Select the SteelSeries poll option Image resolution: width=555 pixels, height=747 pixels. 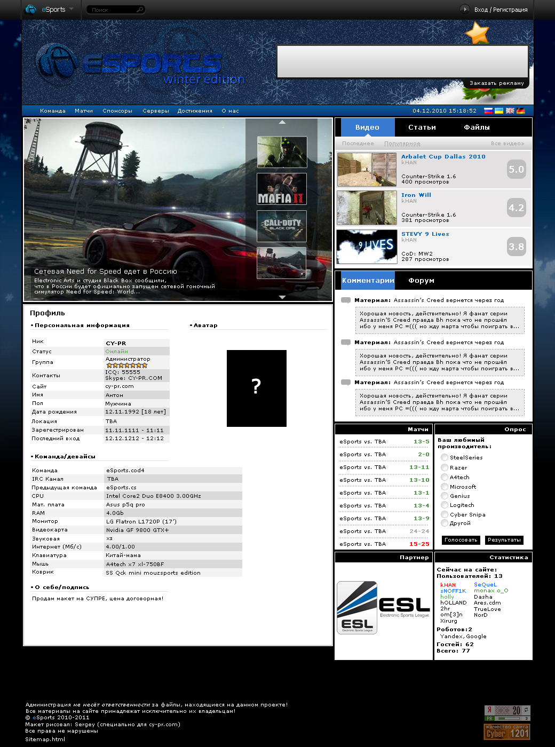tap(445, 457)
